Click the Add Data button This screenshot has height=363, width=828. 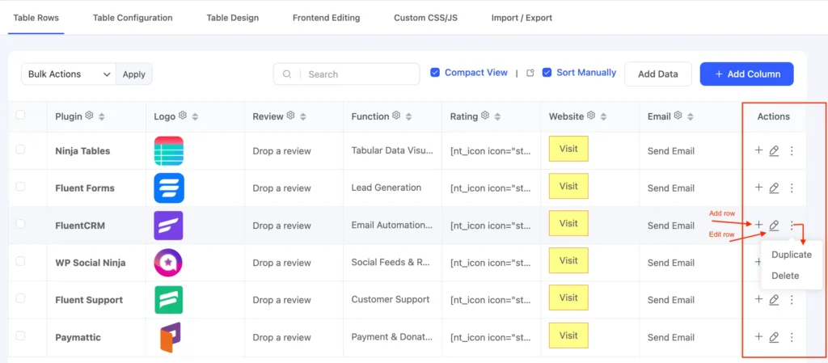[658, 74]
